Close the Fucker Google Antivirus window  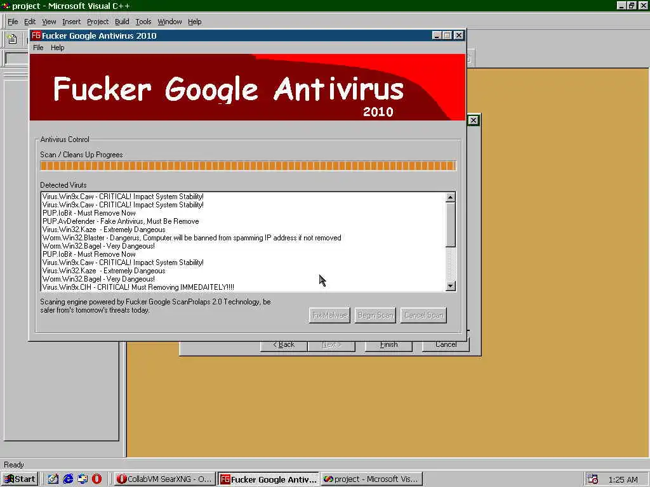(x=458, y=36)
